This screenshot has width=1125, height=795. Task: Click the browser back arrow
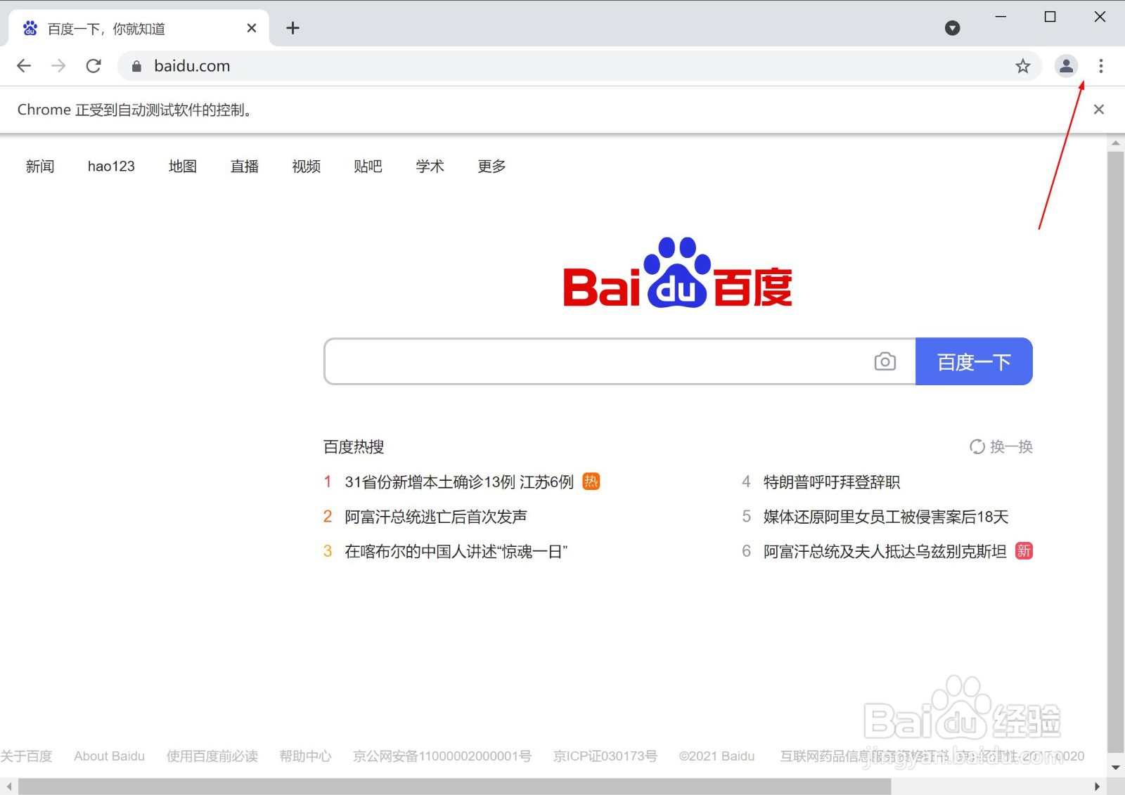[24, 66]
